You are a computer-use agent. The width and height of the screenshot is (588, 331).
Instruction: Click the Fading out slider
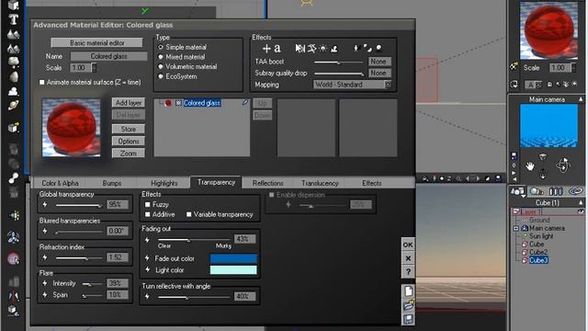click(194, 239)
